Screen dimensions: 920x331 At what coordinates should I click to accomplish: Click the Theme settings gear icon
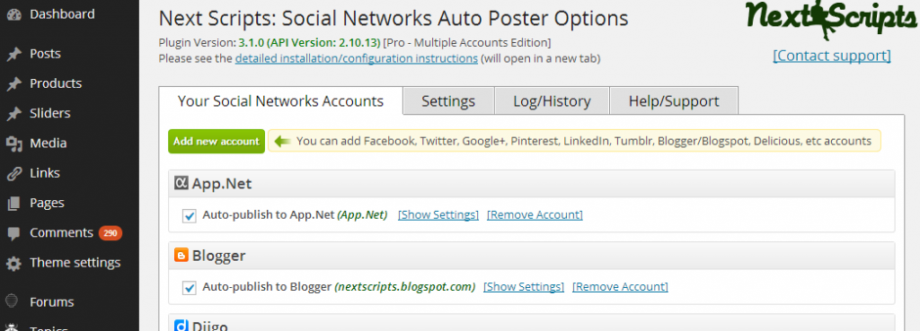(14, 263)
